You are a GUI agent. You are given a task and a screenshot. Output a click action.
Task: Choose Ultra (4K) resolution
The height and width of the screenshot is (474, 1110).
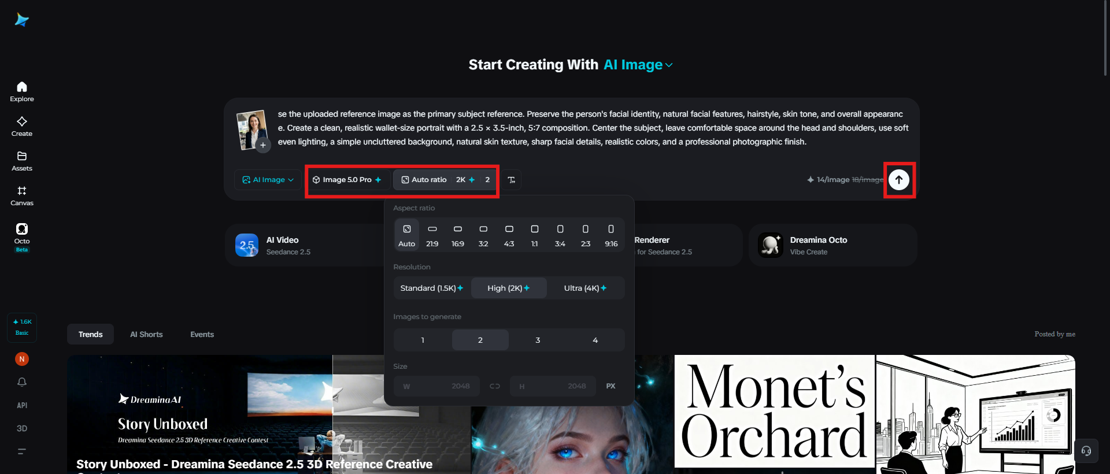click(x=586, y=288)
